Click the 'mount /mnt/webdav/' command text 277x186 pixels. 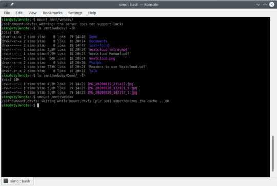[x=55, y=20]
